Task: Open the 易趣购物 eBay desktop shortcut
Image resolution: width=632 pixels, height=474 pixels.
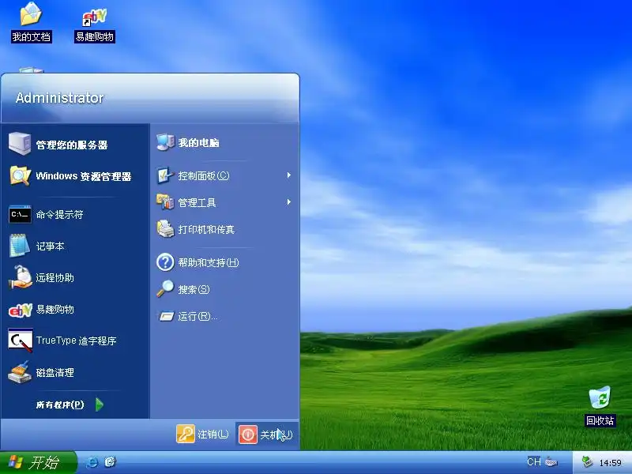Action: [x=94, y=17]
